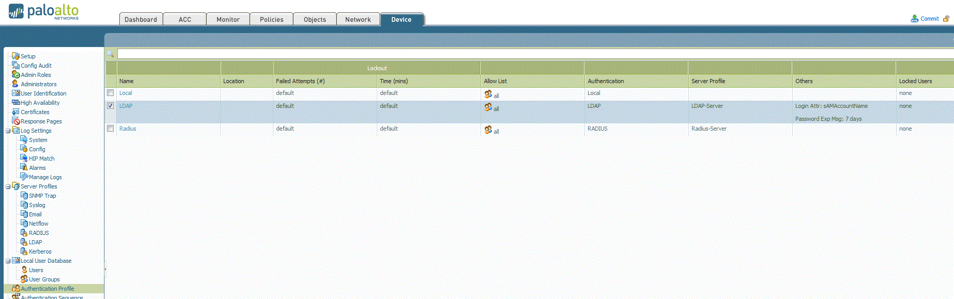The height and width of the screenshot is (299, 954).
Task: Click the Syslog icon
Action: click(x=24, y=204)
